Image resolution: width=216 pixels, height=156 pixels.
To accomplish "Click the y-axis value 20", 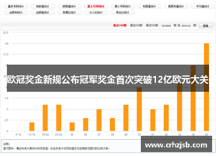I will click(7, 44).
